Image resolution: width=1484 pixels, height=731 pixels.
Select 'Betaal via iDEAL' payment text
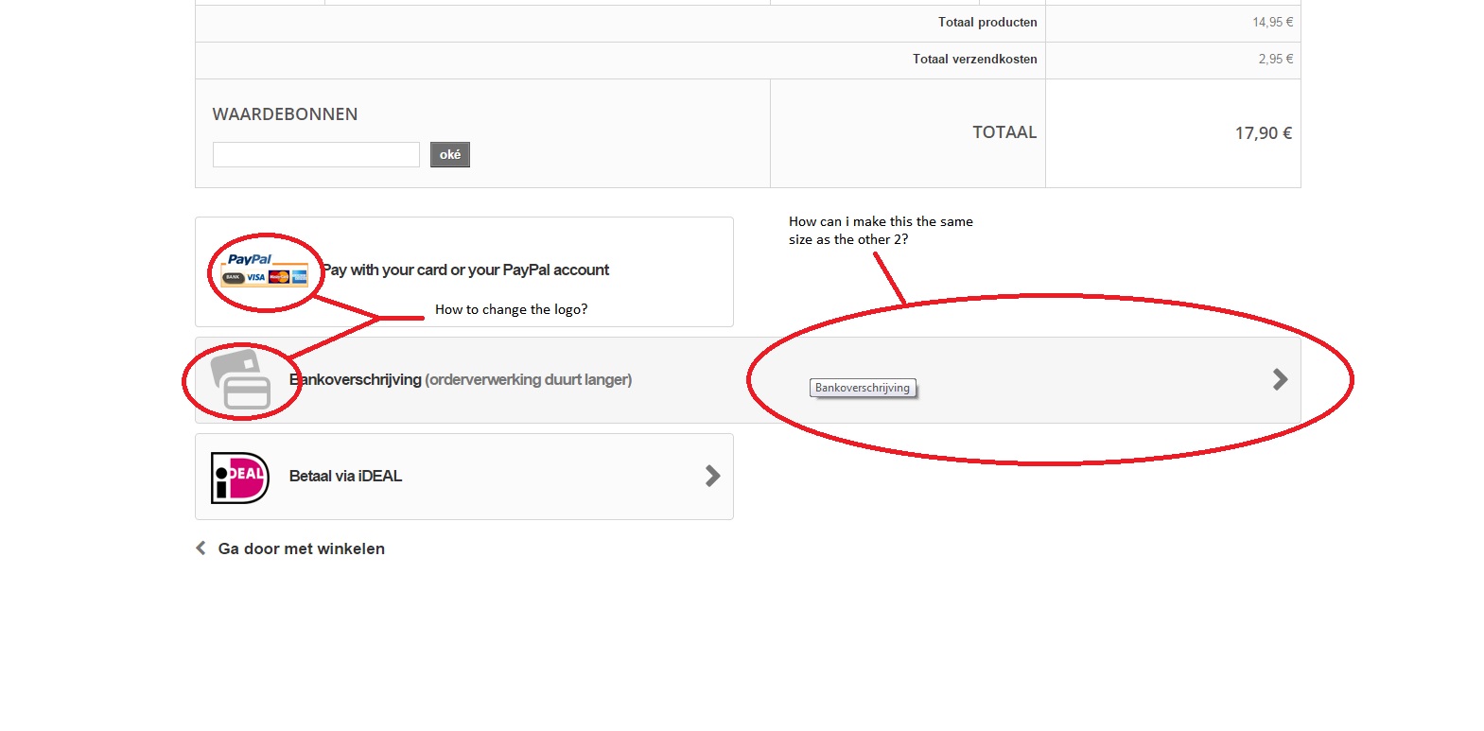coord(345,477)
